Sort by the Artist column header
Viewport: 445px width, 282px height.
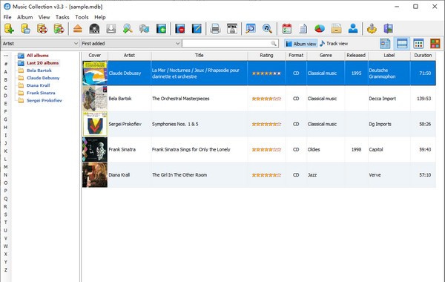(x=129, y=56)
